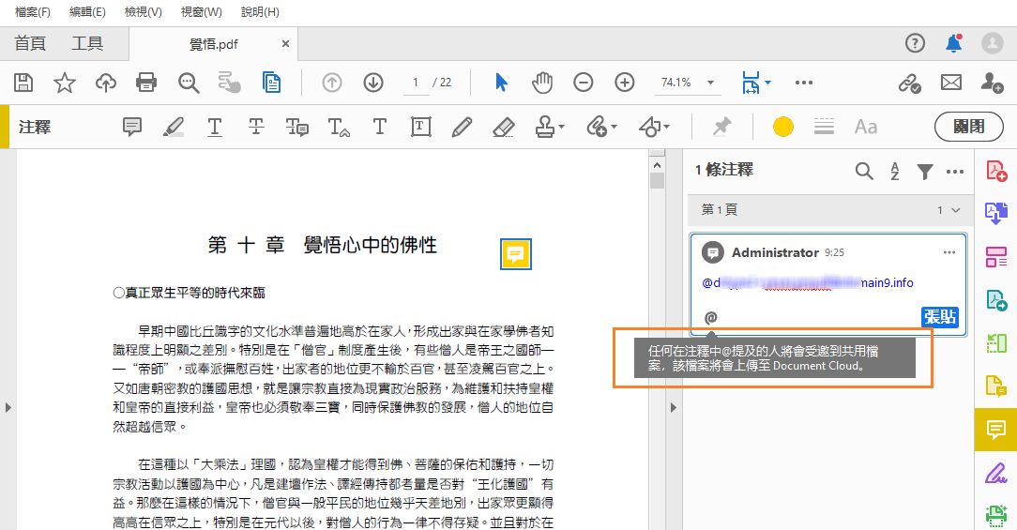Invite people with the add-person icon
1017x530 pixels.
pos(993,83)
